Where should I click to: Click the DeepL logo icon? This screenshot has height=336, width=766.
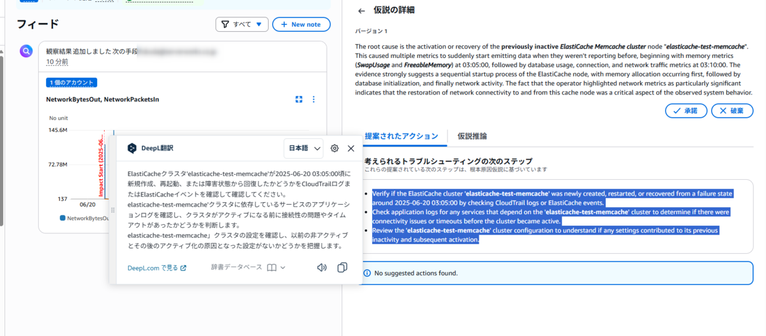[x=131, y=148]
